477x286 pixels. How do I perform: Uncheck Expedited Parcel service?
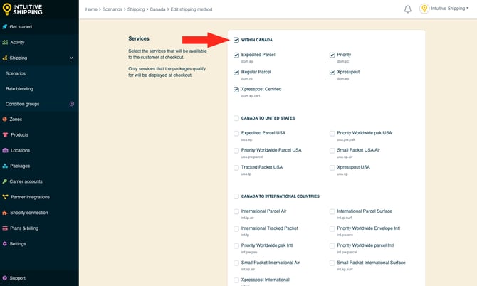tap(236, 55)
